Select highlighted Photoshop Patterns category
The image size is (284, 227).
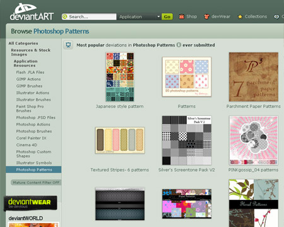point(33,170)
